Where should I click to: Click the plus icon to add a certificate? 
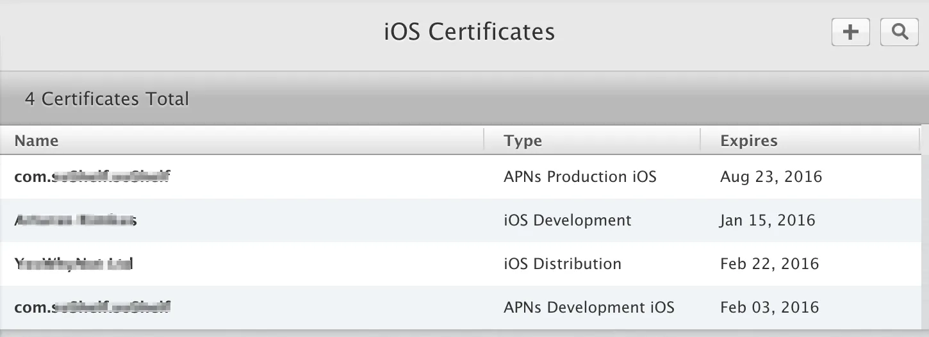pyautogui.click(x=850, y=32)
